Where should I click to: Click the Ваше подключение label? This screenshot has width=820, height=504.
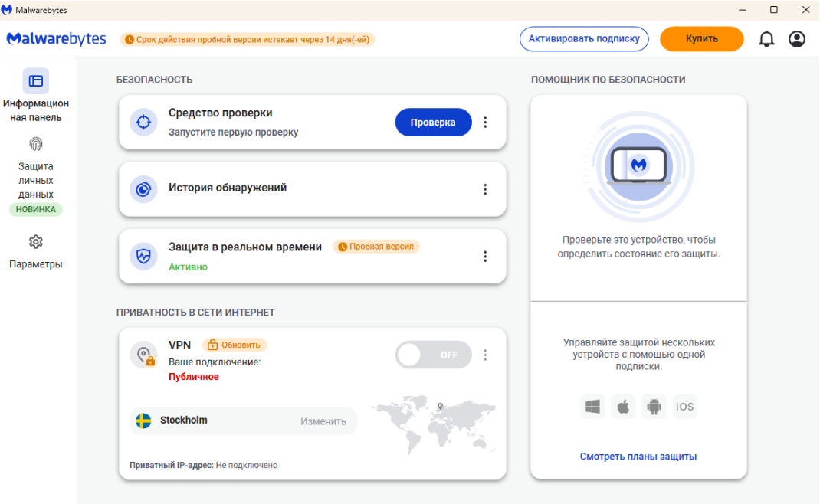pos(215,362)
